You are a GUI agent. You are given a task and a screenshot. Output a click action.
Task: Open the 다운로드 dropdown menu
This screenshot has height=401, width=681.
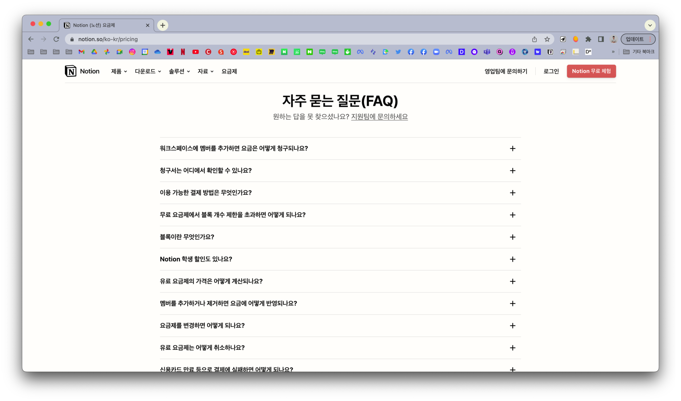[148, 71]
